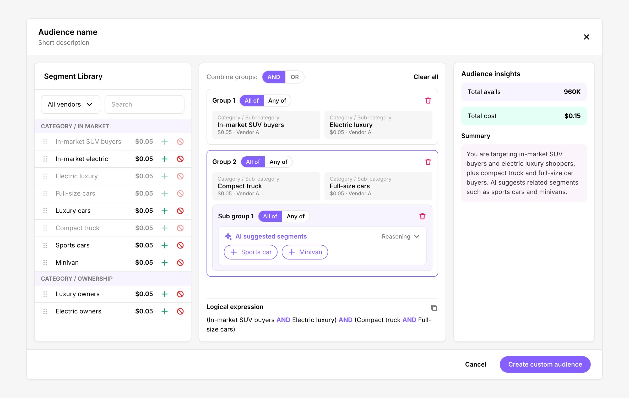This screenshot has height=398, width=629.
Task: Set Combine groups to OR
Action: [x=295, y=77]
